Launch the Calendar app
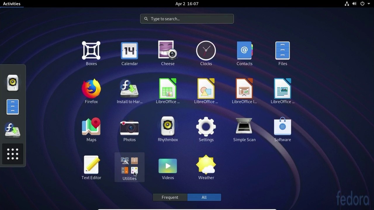This screenshot has height=210, width=374. point(129,51)
